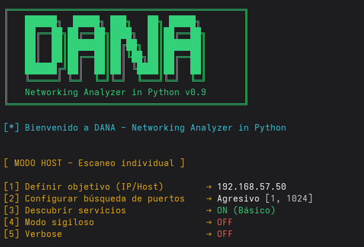Toggle the Verbose OFF status
The image size is (364, 247).
pyautogui.click(x=225, y=234)
